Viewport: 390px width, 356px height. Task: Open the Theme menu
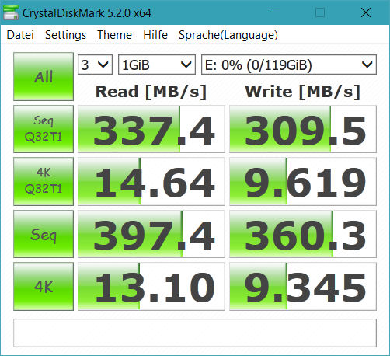tap(114, 35)
